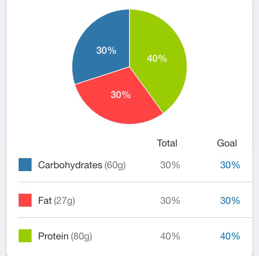Click the blue Carbohydrates legend square
259x256 pixels.
[25, 165]
